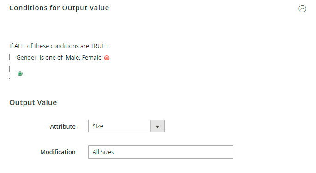Click the Output Value section heading
Image resolution: width=316 pixels, height=173 pixels.
click(x=33, y=102)
